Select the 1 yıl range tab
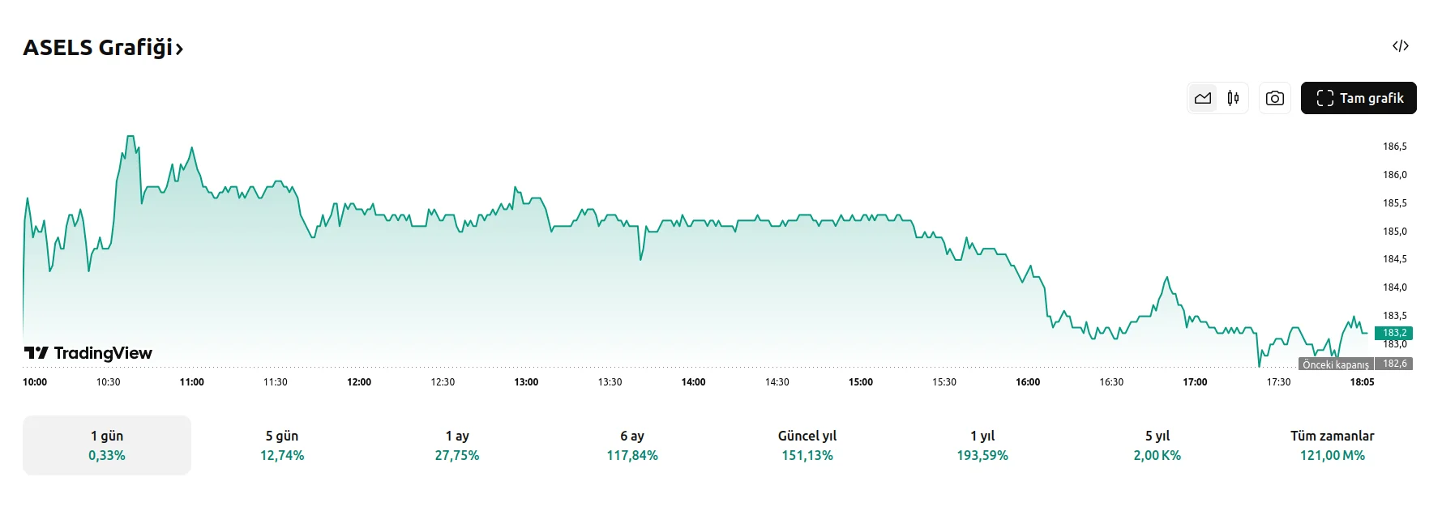 (982, 445)
